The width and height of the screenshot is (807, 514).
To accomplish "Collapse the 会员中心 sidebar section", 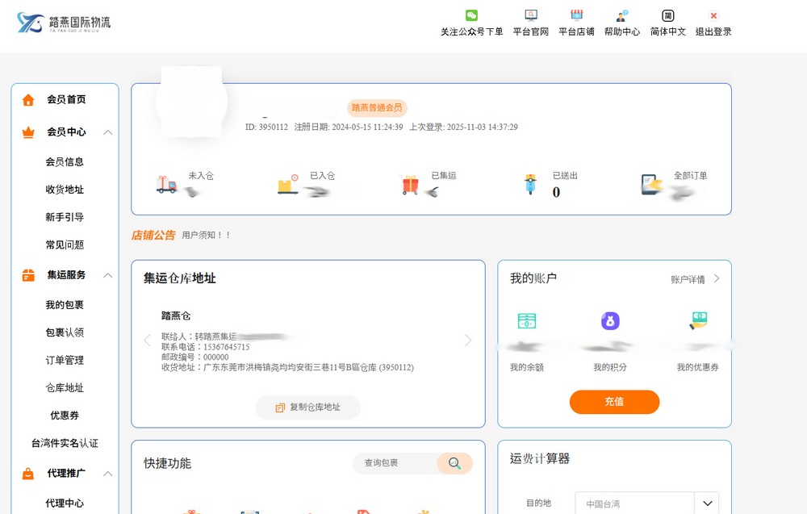I will click(108, 132).
